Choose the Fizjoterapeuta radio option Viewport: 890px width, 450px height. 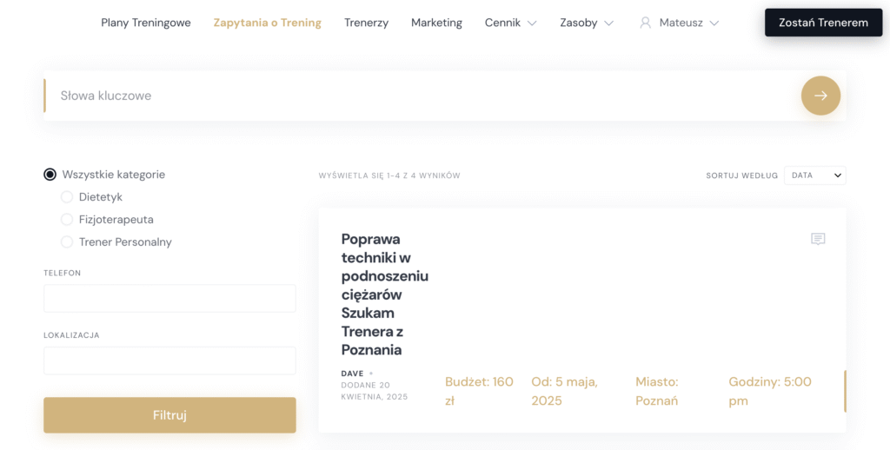pyautogui.click(x=67, y=220)
